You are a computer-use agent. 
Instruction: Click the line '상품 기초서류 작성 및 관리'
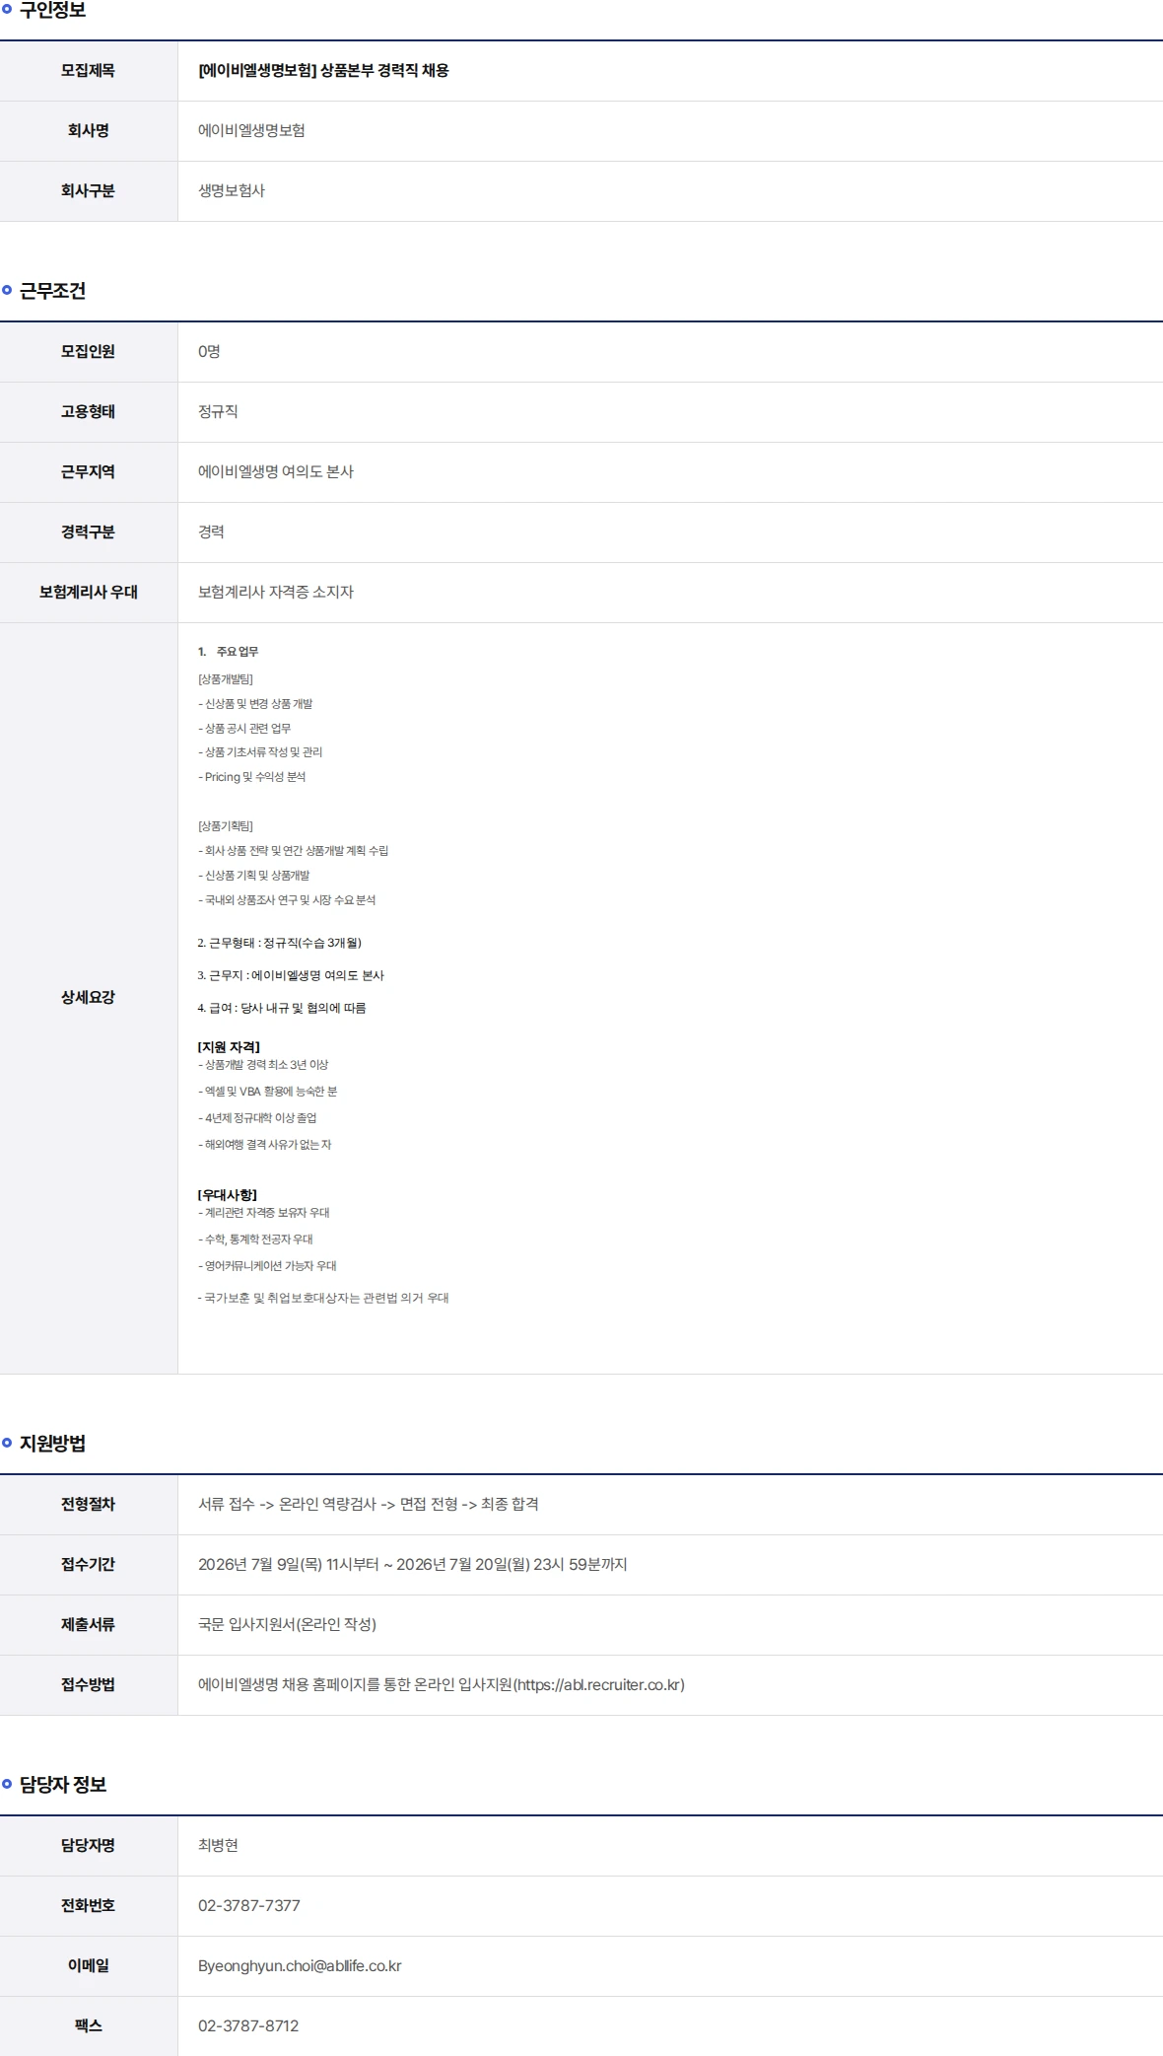[260, 752]
